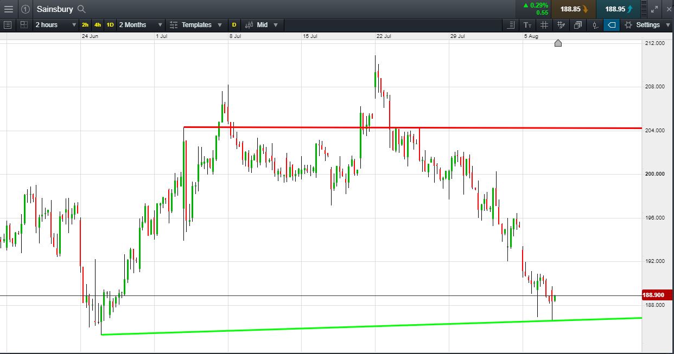Click the Sainsbury instrument name

(x=55, y=9)
